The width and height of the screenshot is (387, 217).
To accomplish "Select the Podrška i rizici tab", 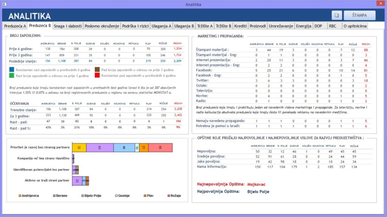I will point(135,26).
